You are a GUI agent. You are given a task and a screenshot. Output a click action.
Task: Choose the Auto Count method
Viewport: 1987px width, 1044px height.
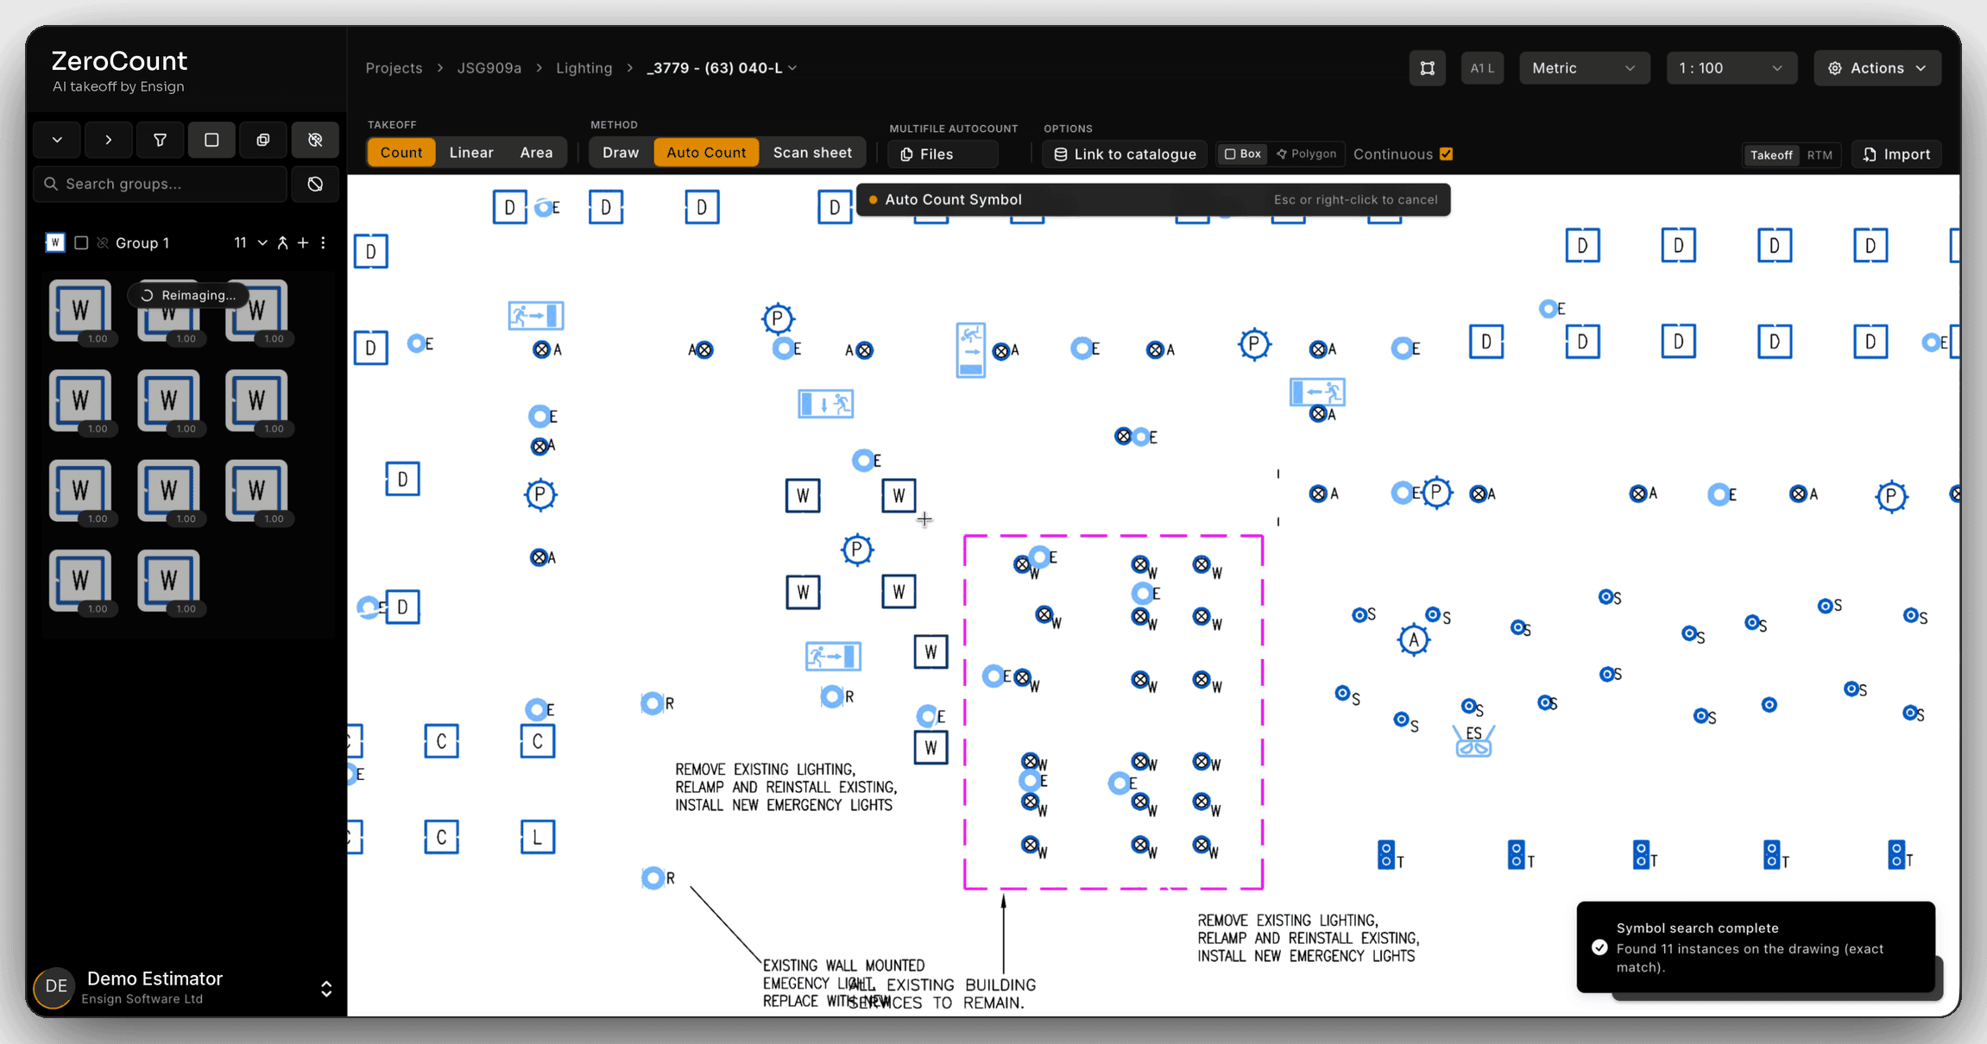tap(706, 153)
